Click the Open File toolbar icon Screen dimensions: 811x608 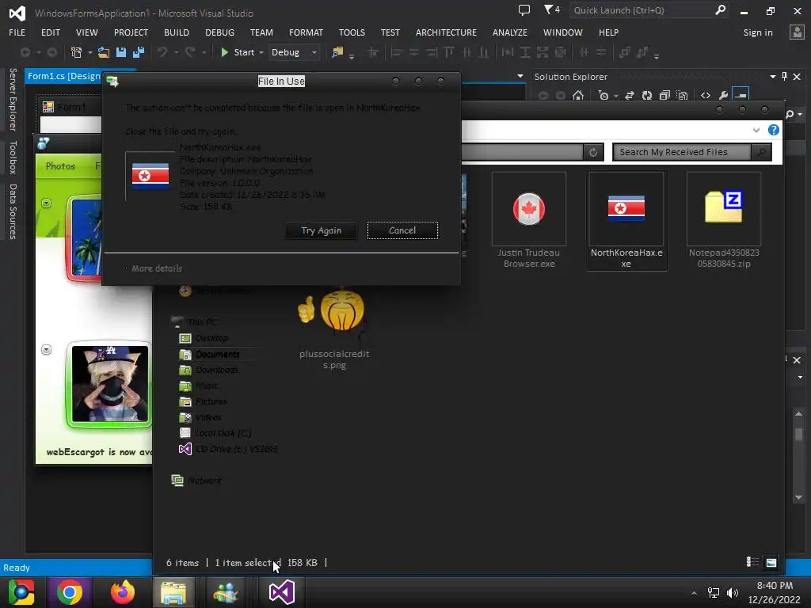[104, 52]
